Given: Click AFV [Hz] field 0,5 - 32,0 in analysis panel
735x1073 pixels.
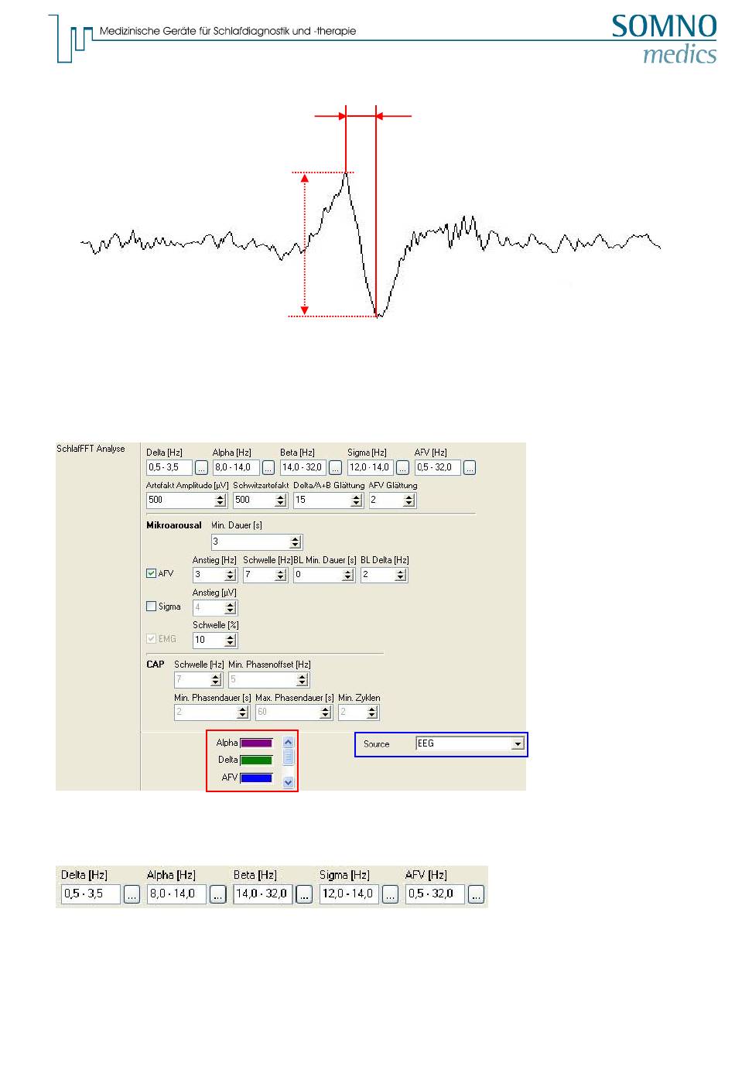Looking at the screenshot, I should 438,467.
